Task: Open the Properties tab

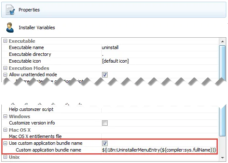Action: click(x=114, y=10)
